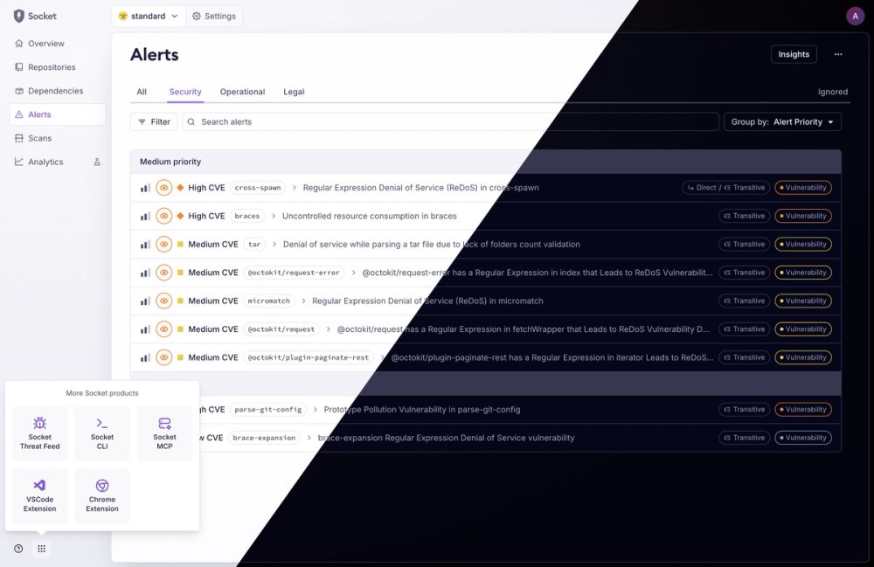The width and height of the screenshot is (874, 567).
Task: Toggle the eye icon on tar alert
Action: [x=164, y=244]
